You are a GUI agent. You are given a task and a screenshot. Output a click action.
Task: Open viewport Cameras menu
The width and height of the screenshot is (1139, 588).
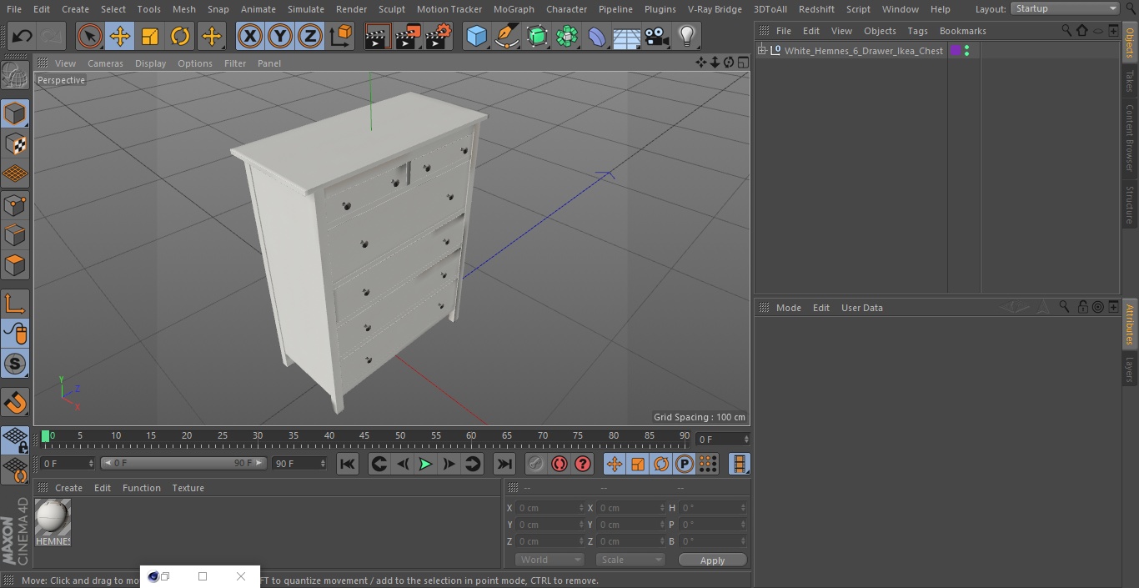click(105, 63)
